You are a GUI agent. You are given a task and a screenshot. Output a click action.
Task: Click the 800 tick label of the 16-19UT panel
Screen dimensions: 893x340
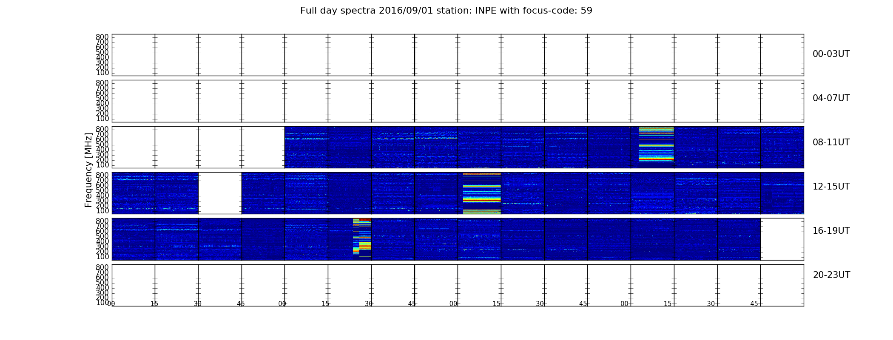pyautogui.click(x=102, y=221)
